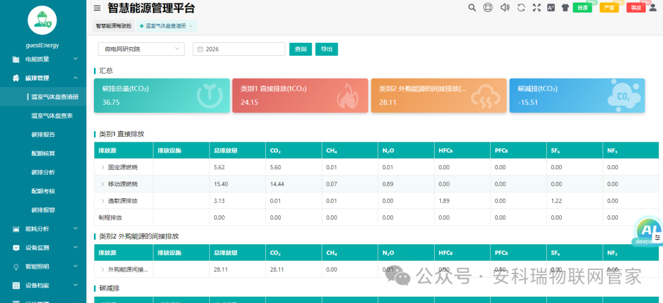Click the calendar icon in year field
This screenshot has width=663, height=303.
pos(200,49)
